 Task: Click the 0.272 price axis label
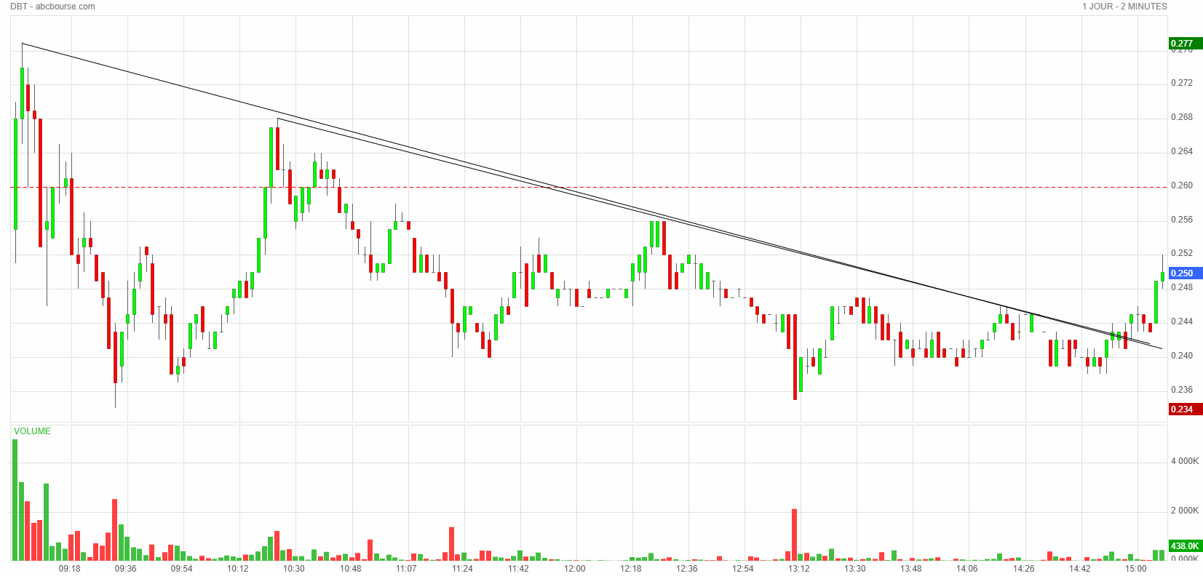1182,83
